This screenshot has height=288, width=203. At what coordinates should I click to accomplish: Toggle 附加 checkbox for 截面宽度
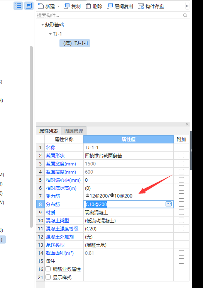tap(181, 164)
